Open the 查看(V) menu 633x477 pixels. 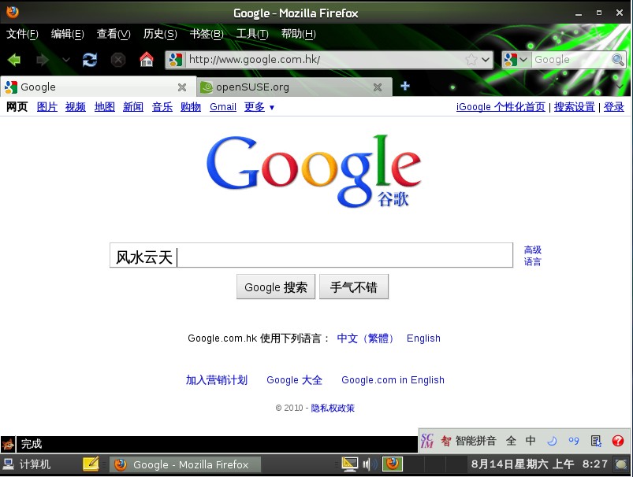coord(114,34)
